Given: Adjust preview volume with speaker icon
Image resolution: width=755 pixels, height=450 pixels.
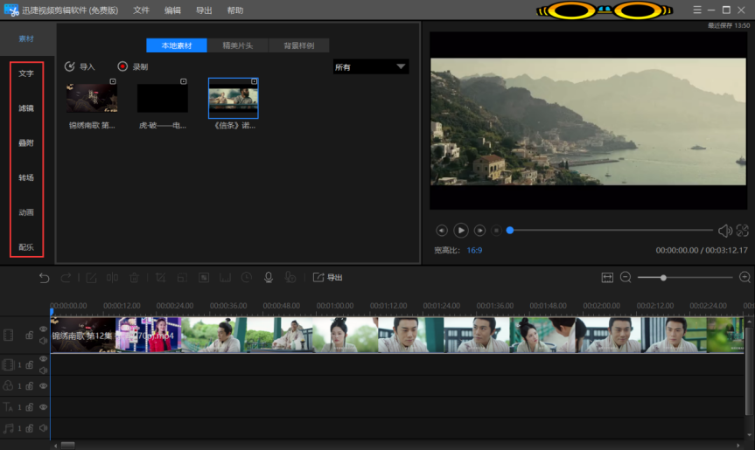Looking at the screenshot, I should [x=724, y=231].
